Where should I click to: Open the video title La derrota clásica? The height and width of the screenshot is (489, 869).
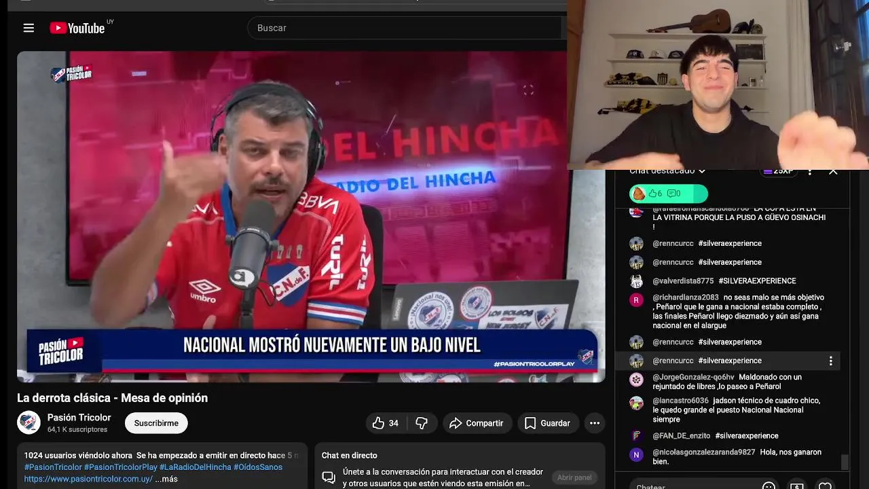click(x=113, y=398)
